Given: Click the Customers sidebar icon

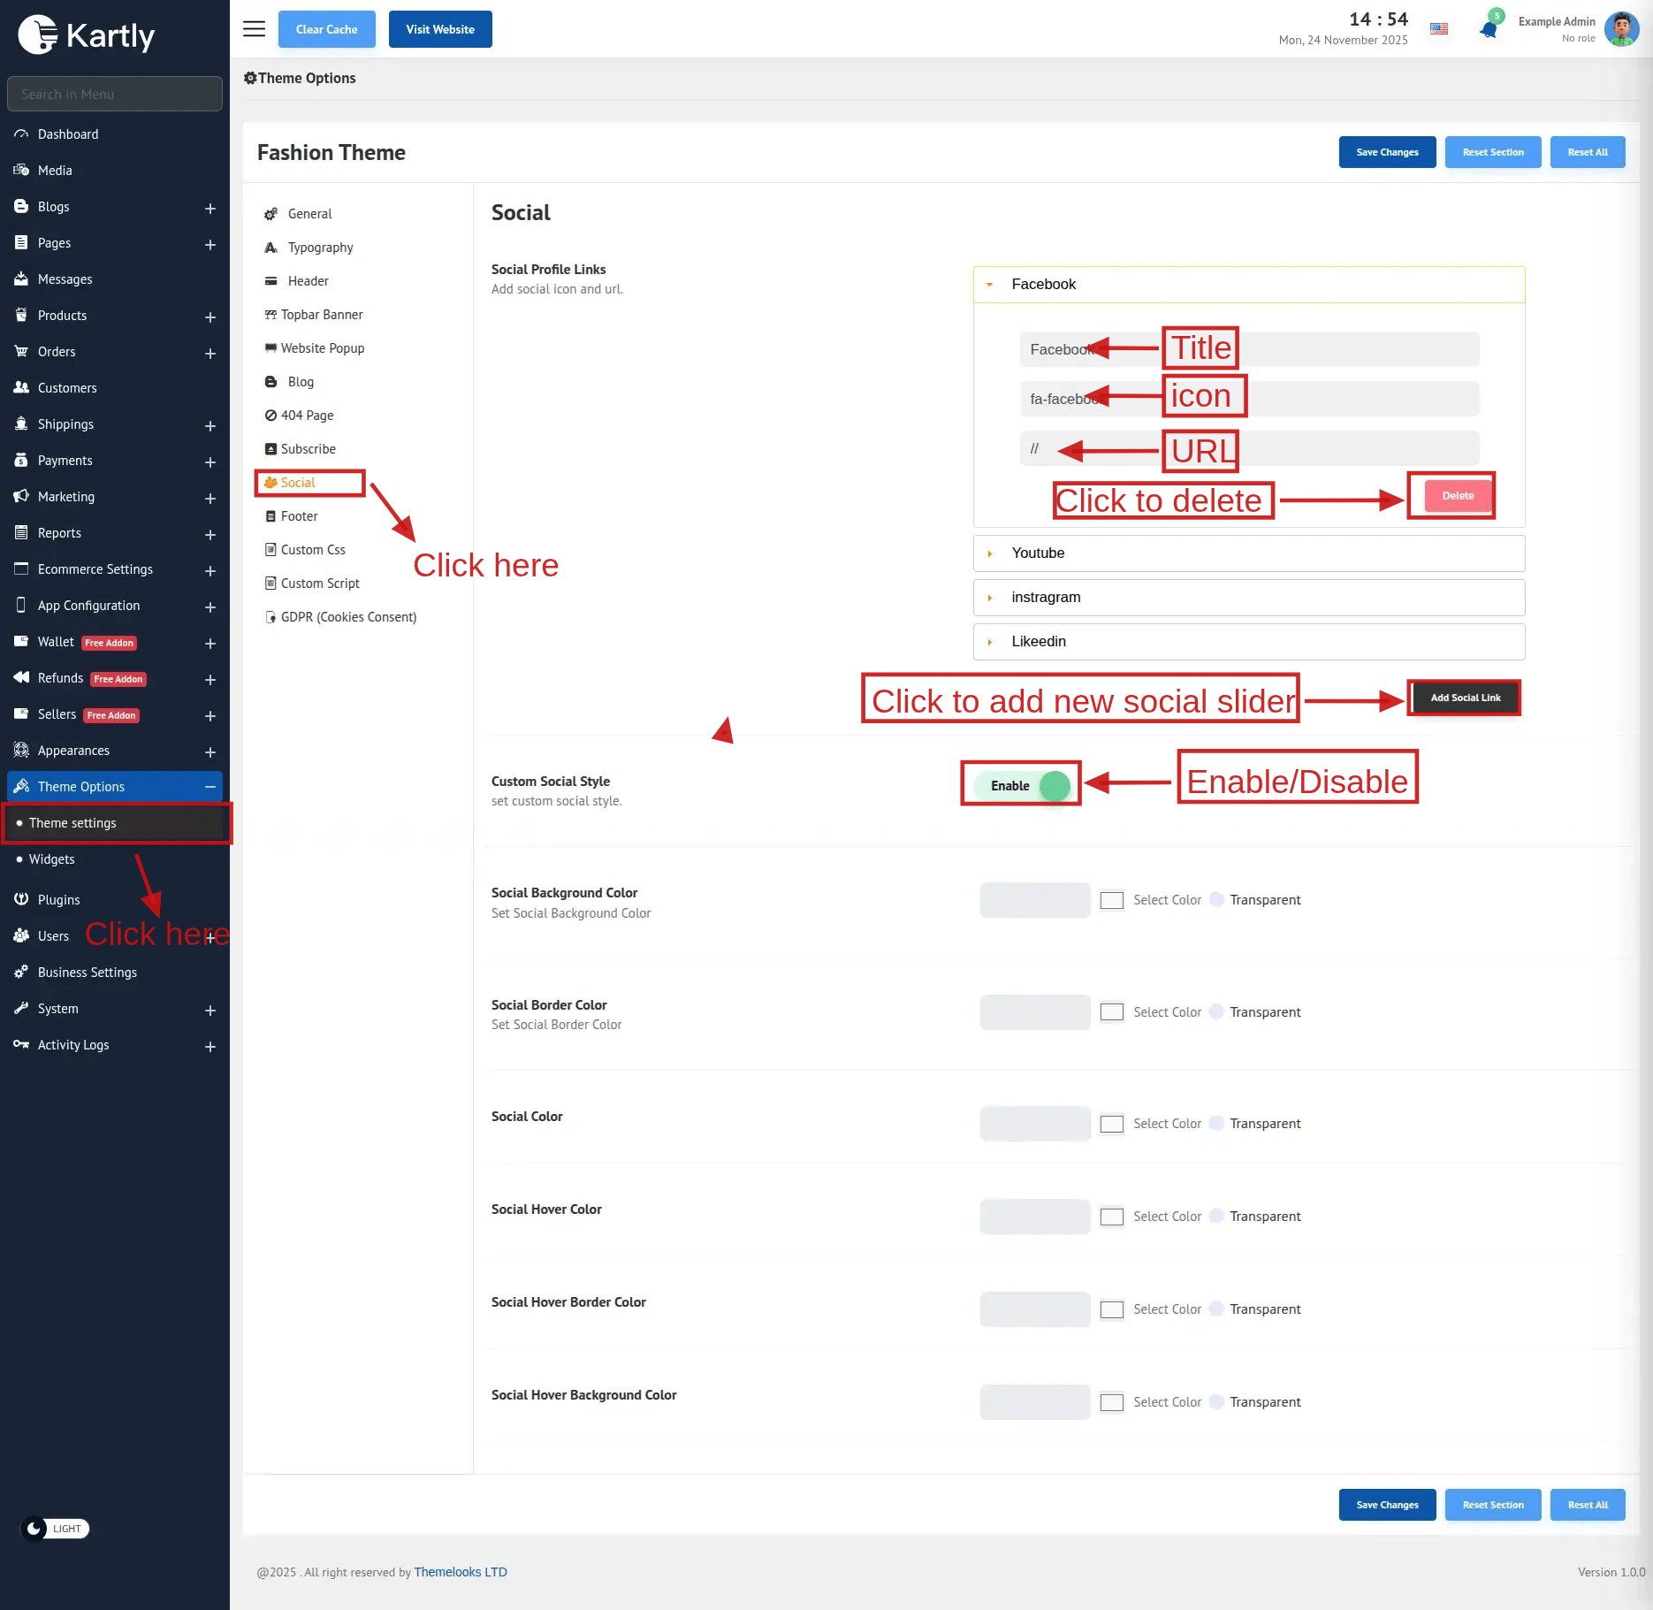Looking at the screenshot, I should click(x=21, y=388).
